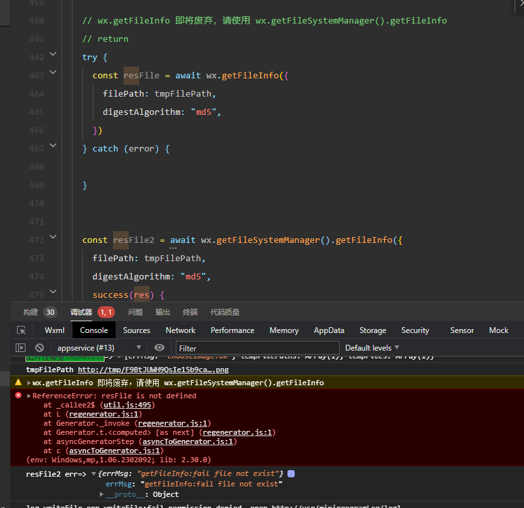Open the AppData tab

click(x=329, y=330)
